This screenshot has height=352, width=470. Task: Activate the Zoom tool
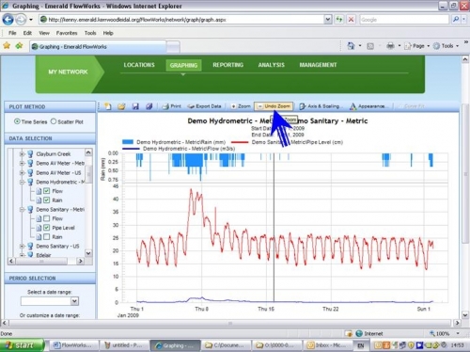[241, 106]
